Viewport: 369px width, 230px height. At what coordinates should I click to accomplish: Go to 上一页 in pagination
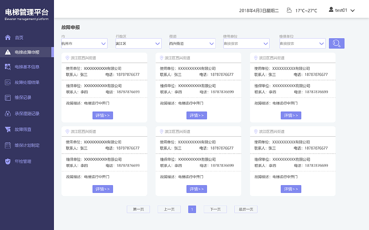[x=169, y=209]
